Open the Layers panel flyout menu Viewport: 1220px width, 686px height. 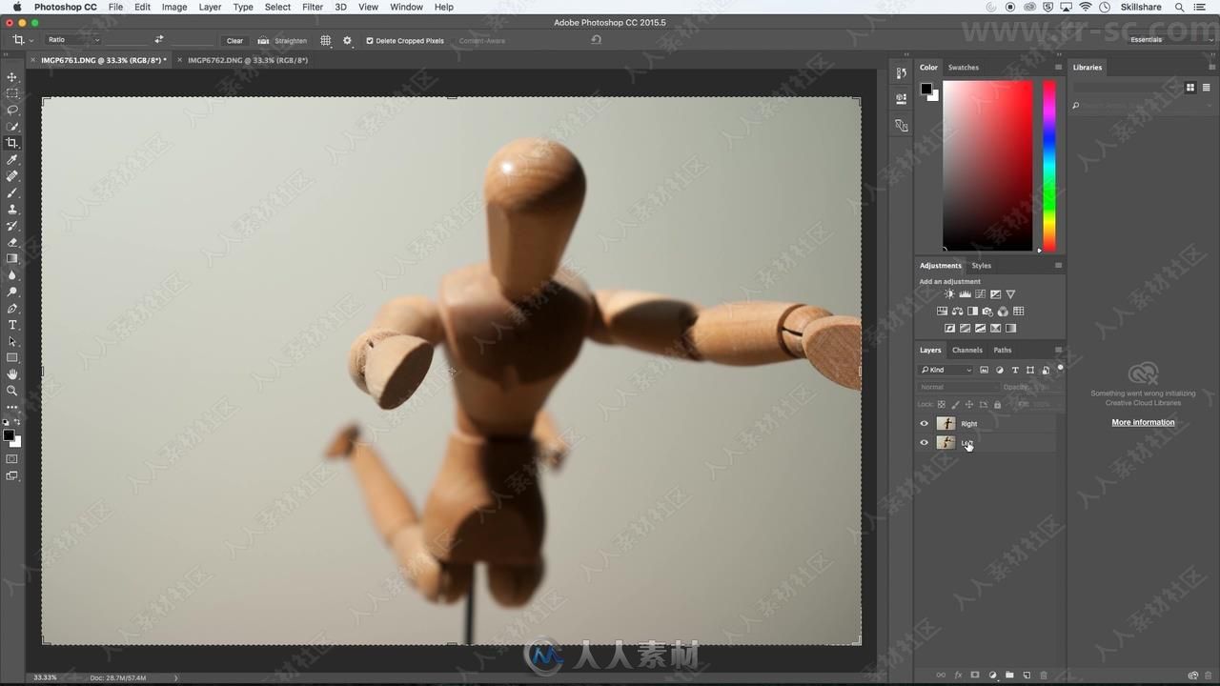point(1058,350)
